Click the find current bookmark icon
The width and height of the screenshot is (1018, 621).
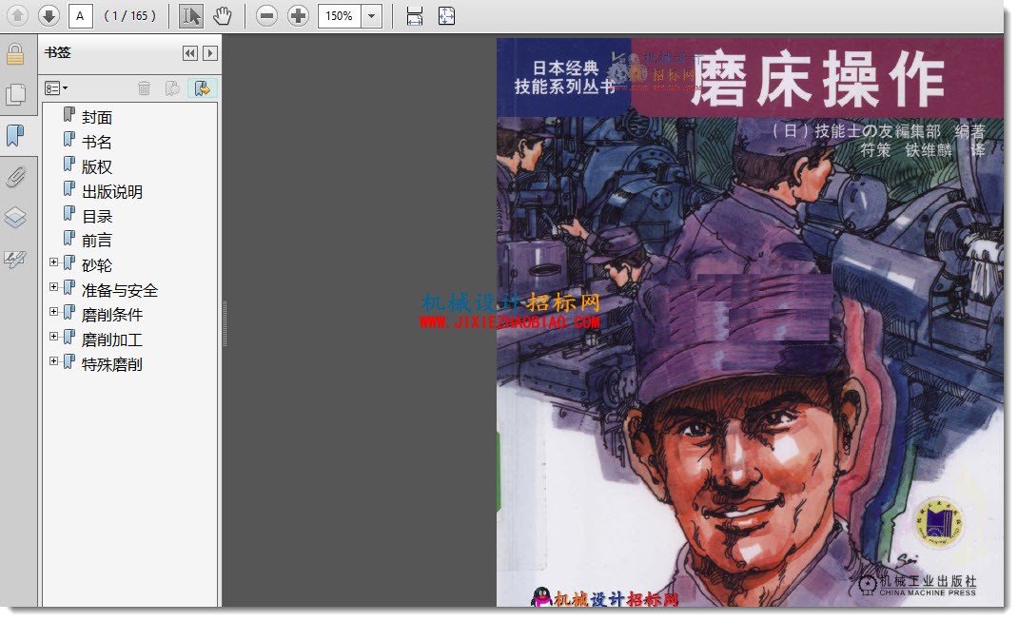tap(202, 88)
